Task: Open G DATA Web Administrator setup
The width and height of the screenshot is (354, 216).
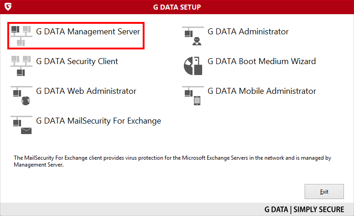Action: (86, 91)
